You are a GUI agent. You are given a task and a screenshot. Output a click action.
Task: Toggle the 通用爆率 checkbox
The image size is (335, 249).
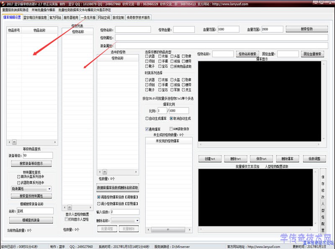pos(147,129)
